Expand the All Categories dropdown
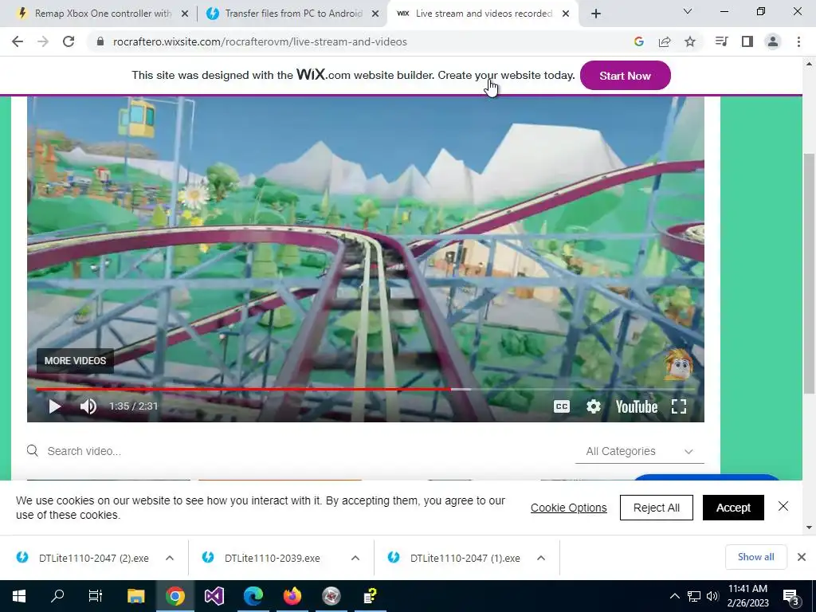 tap(640, 451)
